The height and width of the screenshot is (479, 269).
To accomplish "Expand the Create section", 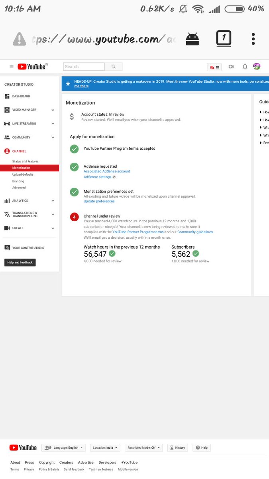I will pos(53,228).
